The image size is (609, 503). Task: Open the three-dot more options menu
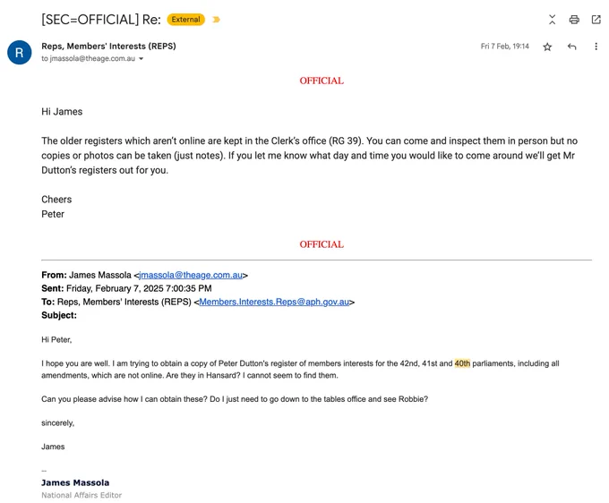click(596, 47)
